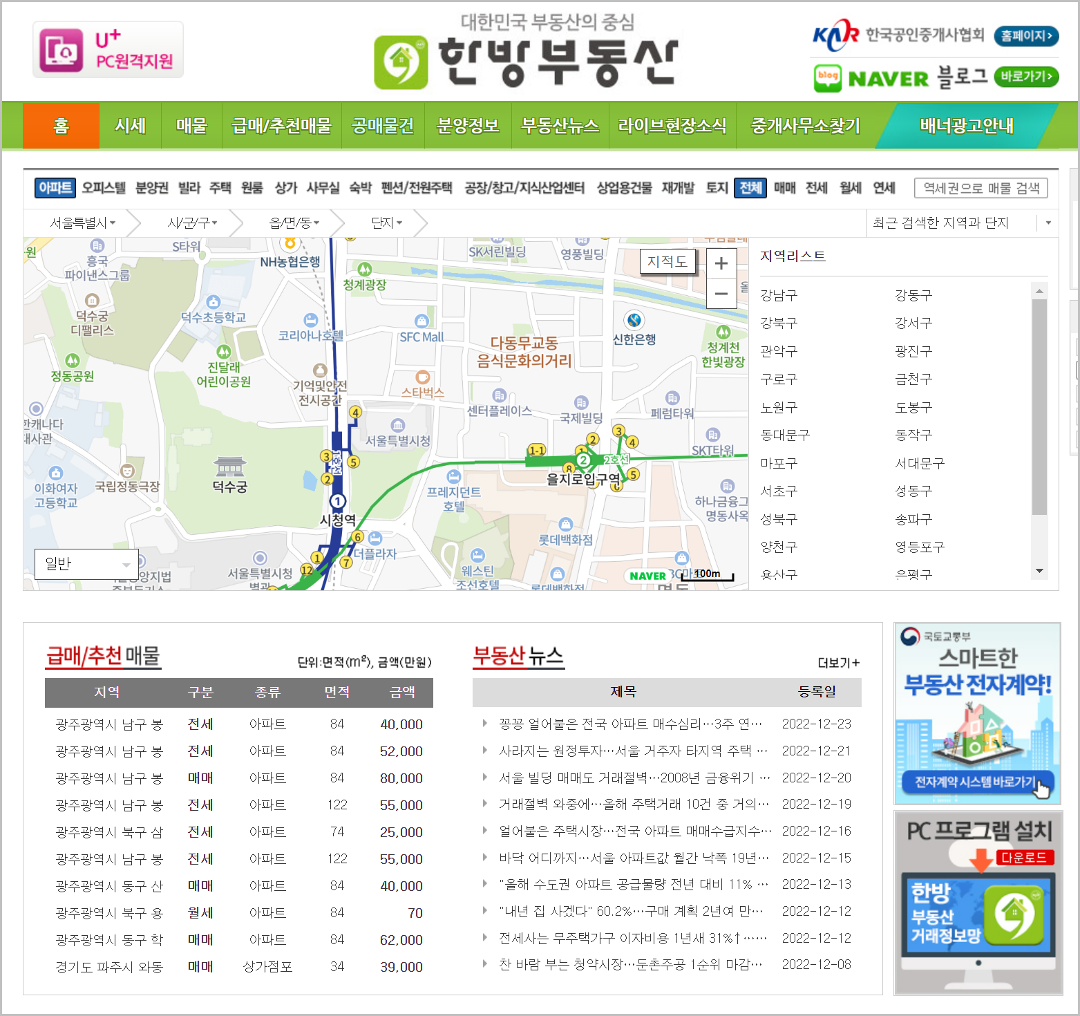
Task: Click the 국제빌딩 map marker
Action: [x=581, y=402]
